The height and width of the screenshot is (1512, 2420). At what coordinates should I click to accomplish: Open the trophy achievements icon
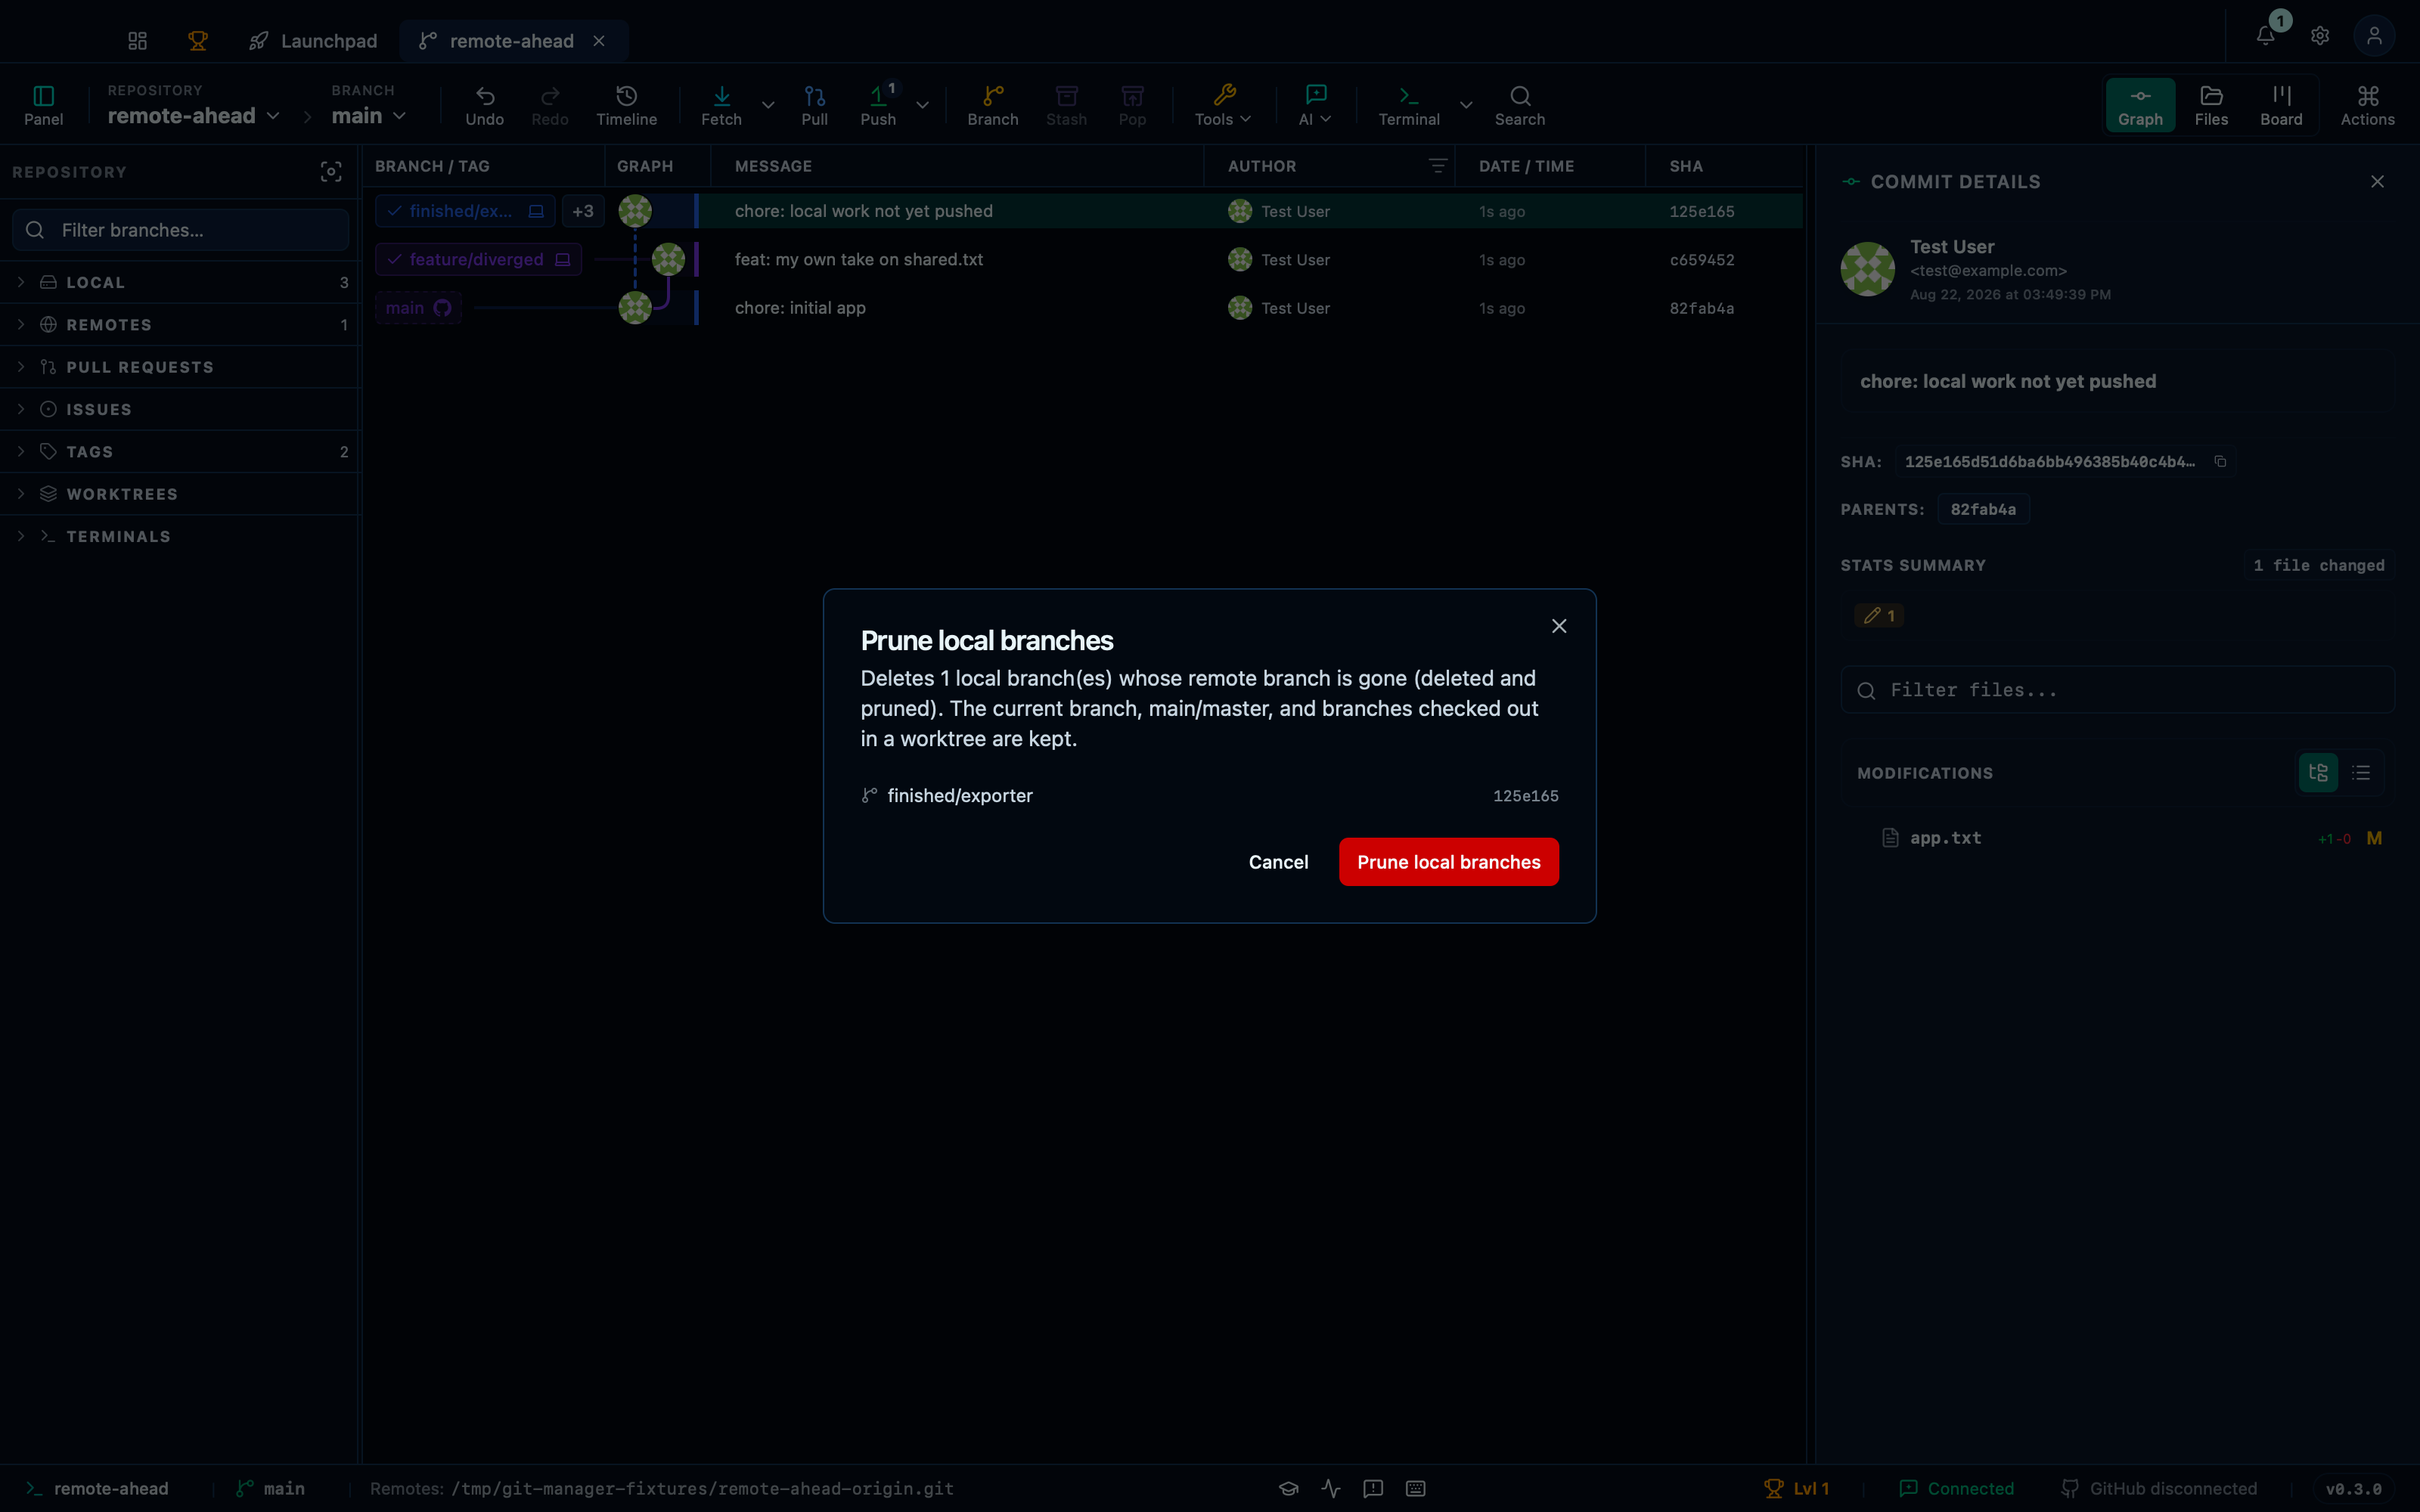point(198,41)
